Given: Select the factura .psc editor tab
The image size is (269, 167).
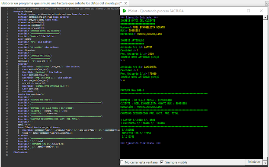Looking at the screenshot, I should click(61, 3).
